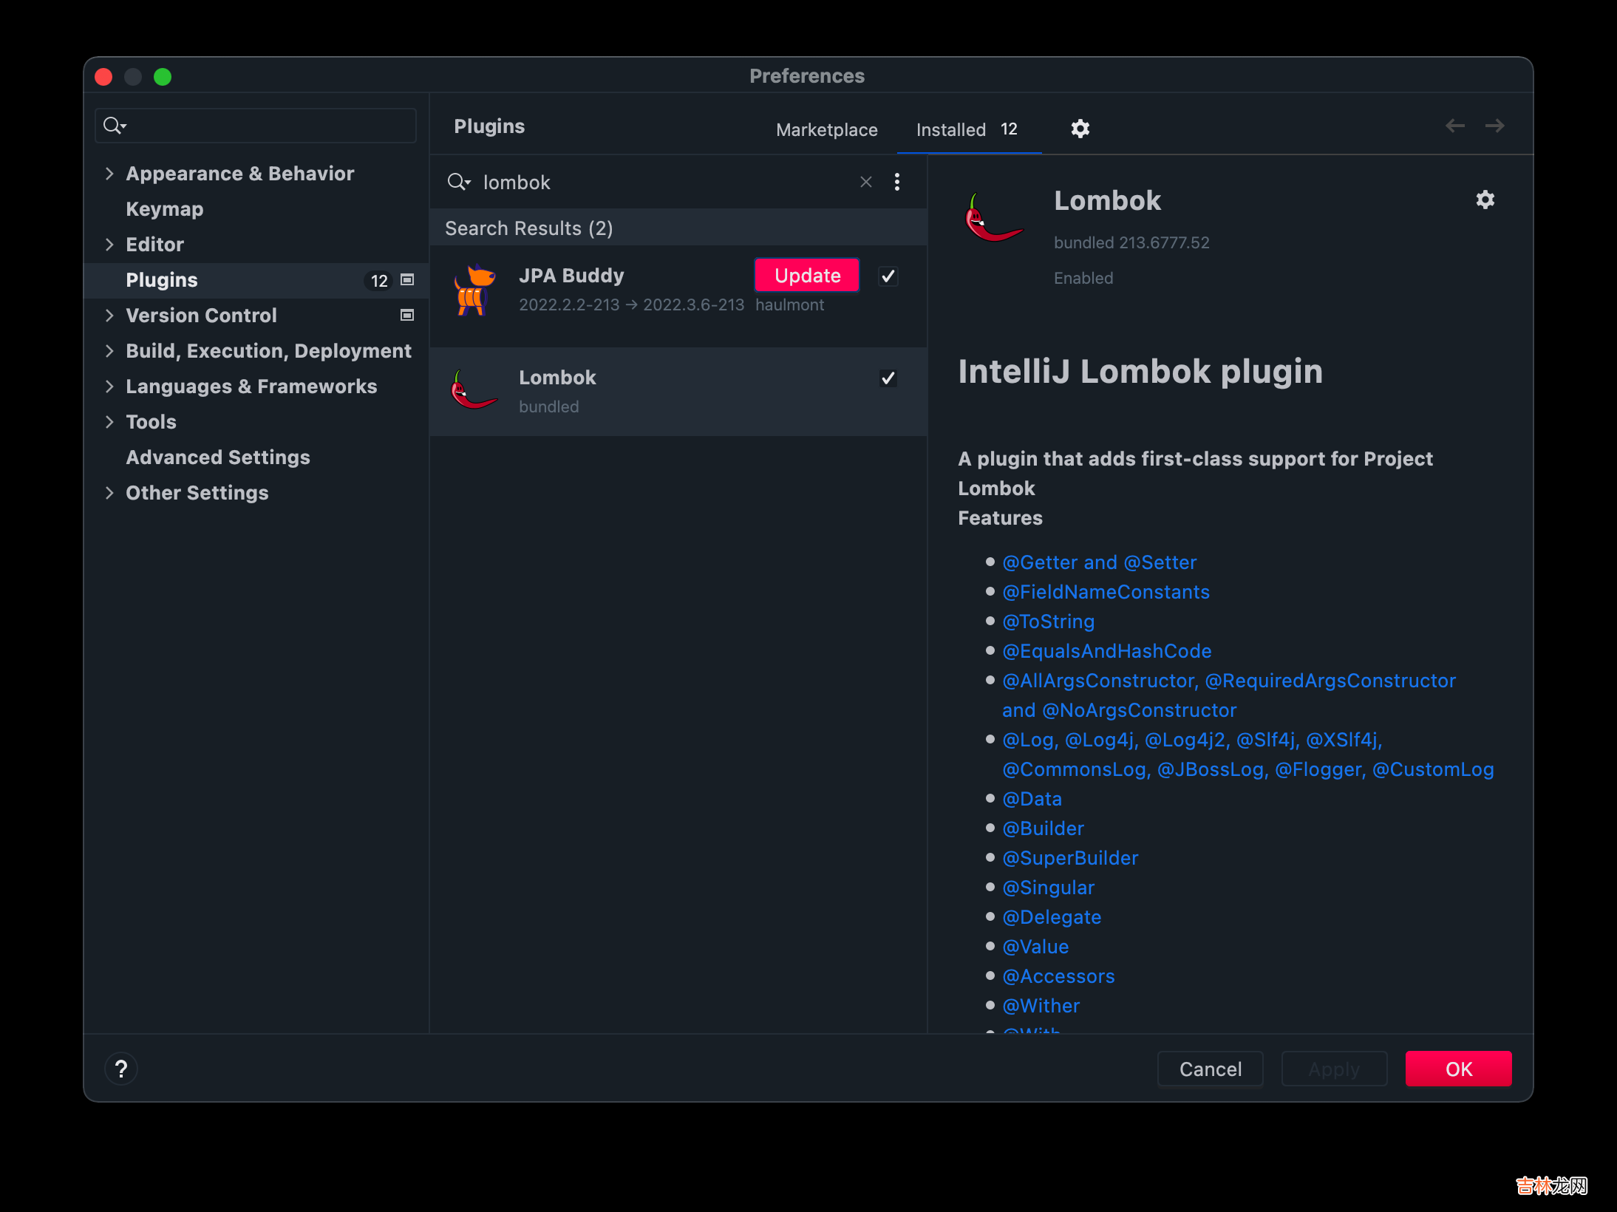Open the @SuperBuilder link
This screenshot has height=1212, width=1617.
tap(1070, 858)
